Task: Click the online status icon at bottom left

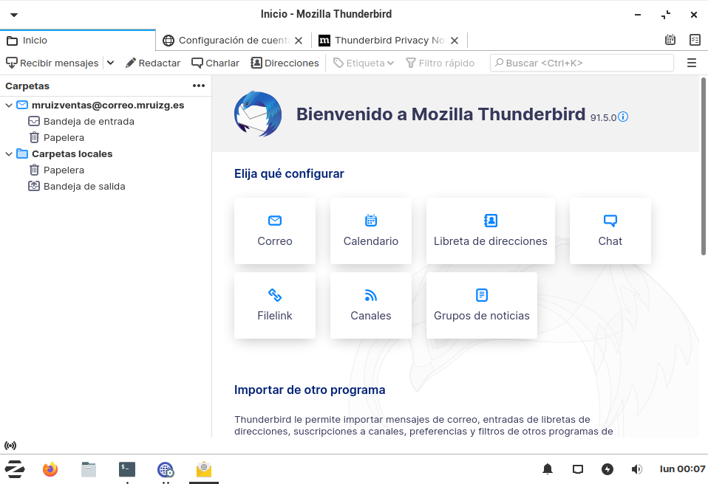Action: (x=10, y=446)
